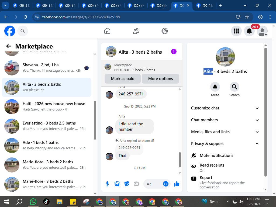Open the Facebook menu grid icon

coord(236,31)
